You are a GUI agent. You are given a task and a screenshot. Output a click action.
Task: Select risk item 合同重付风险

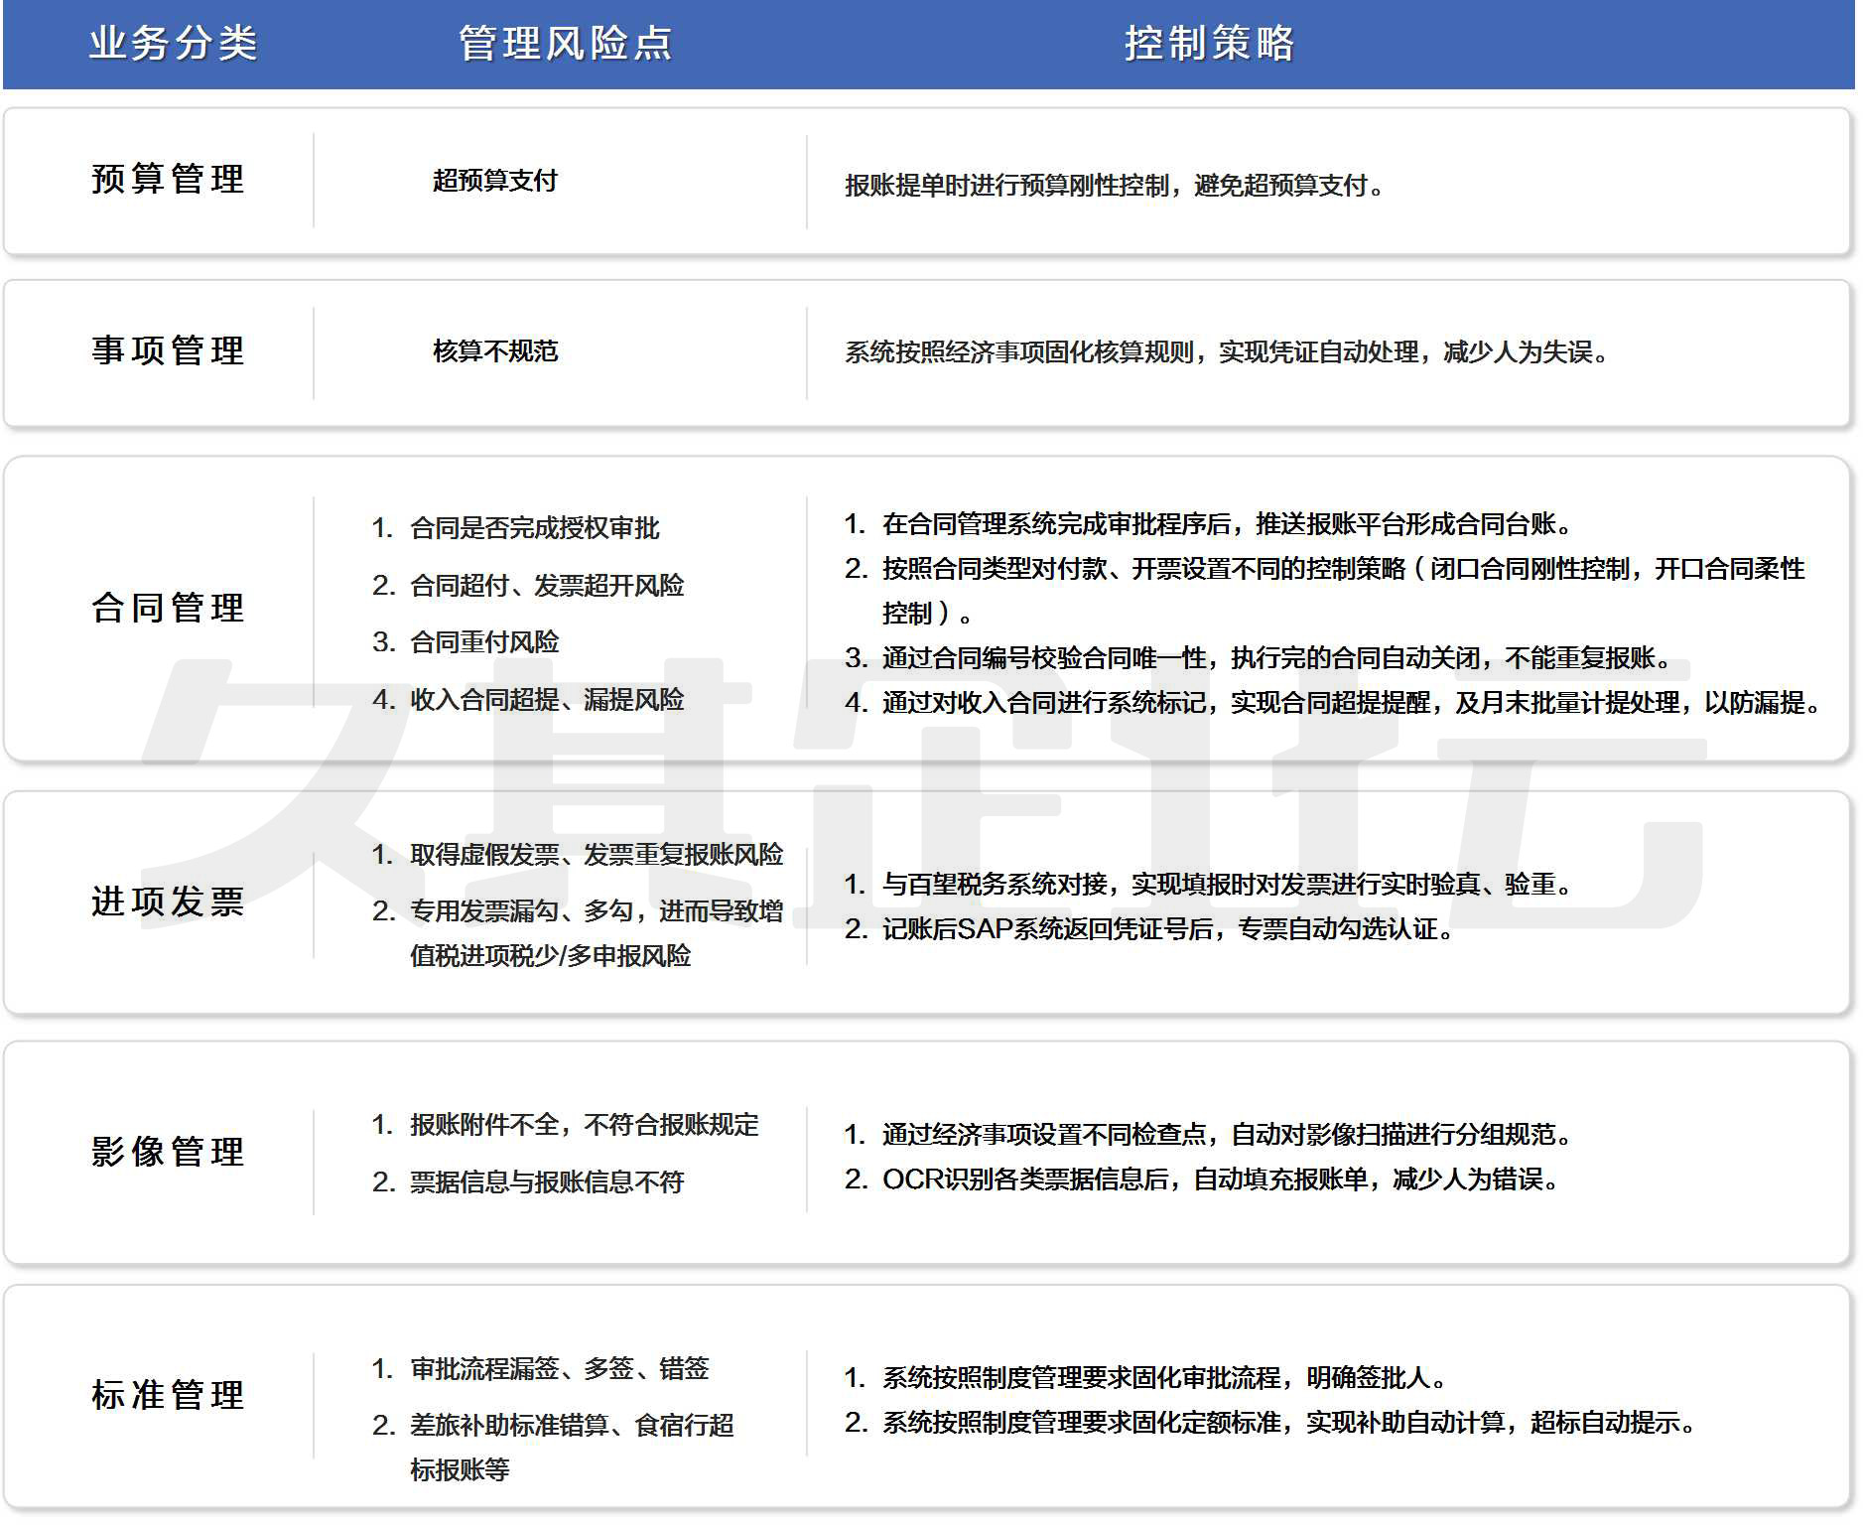484,642
